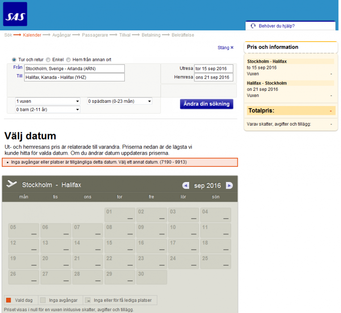Select the Tur och retur radio button
Image resolution: width=341 pixels, height=313 pixels.
(x=14, y=59)
